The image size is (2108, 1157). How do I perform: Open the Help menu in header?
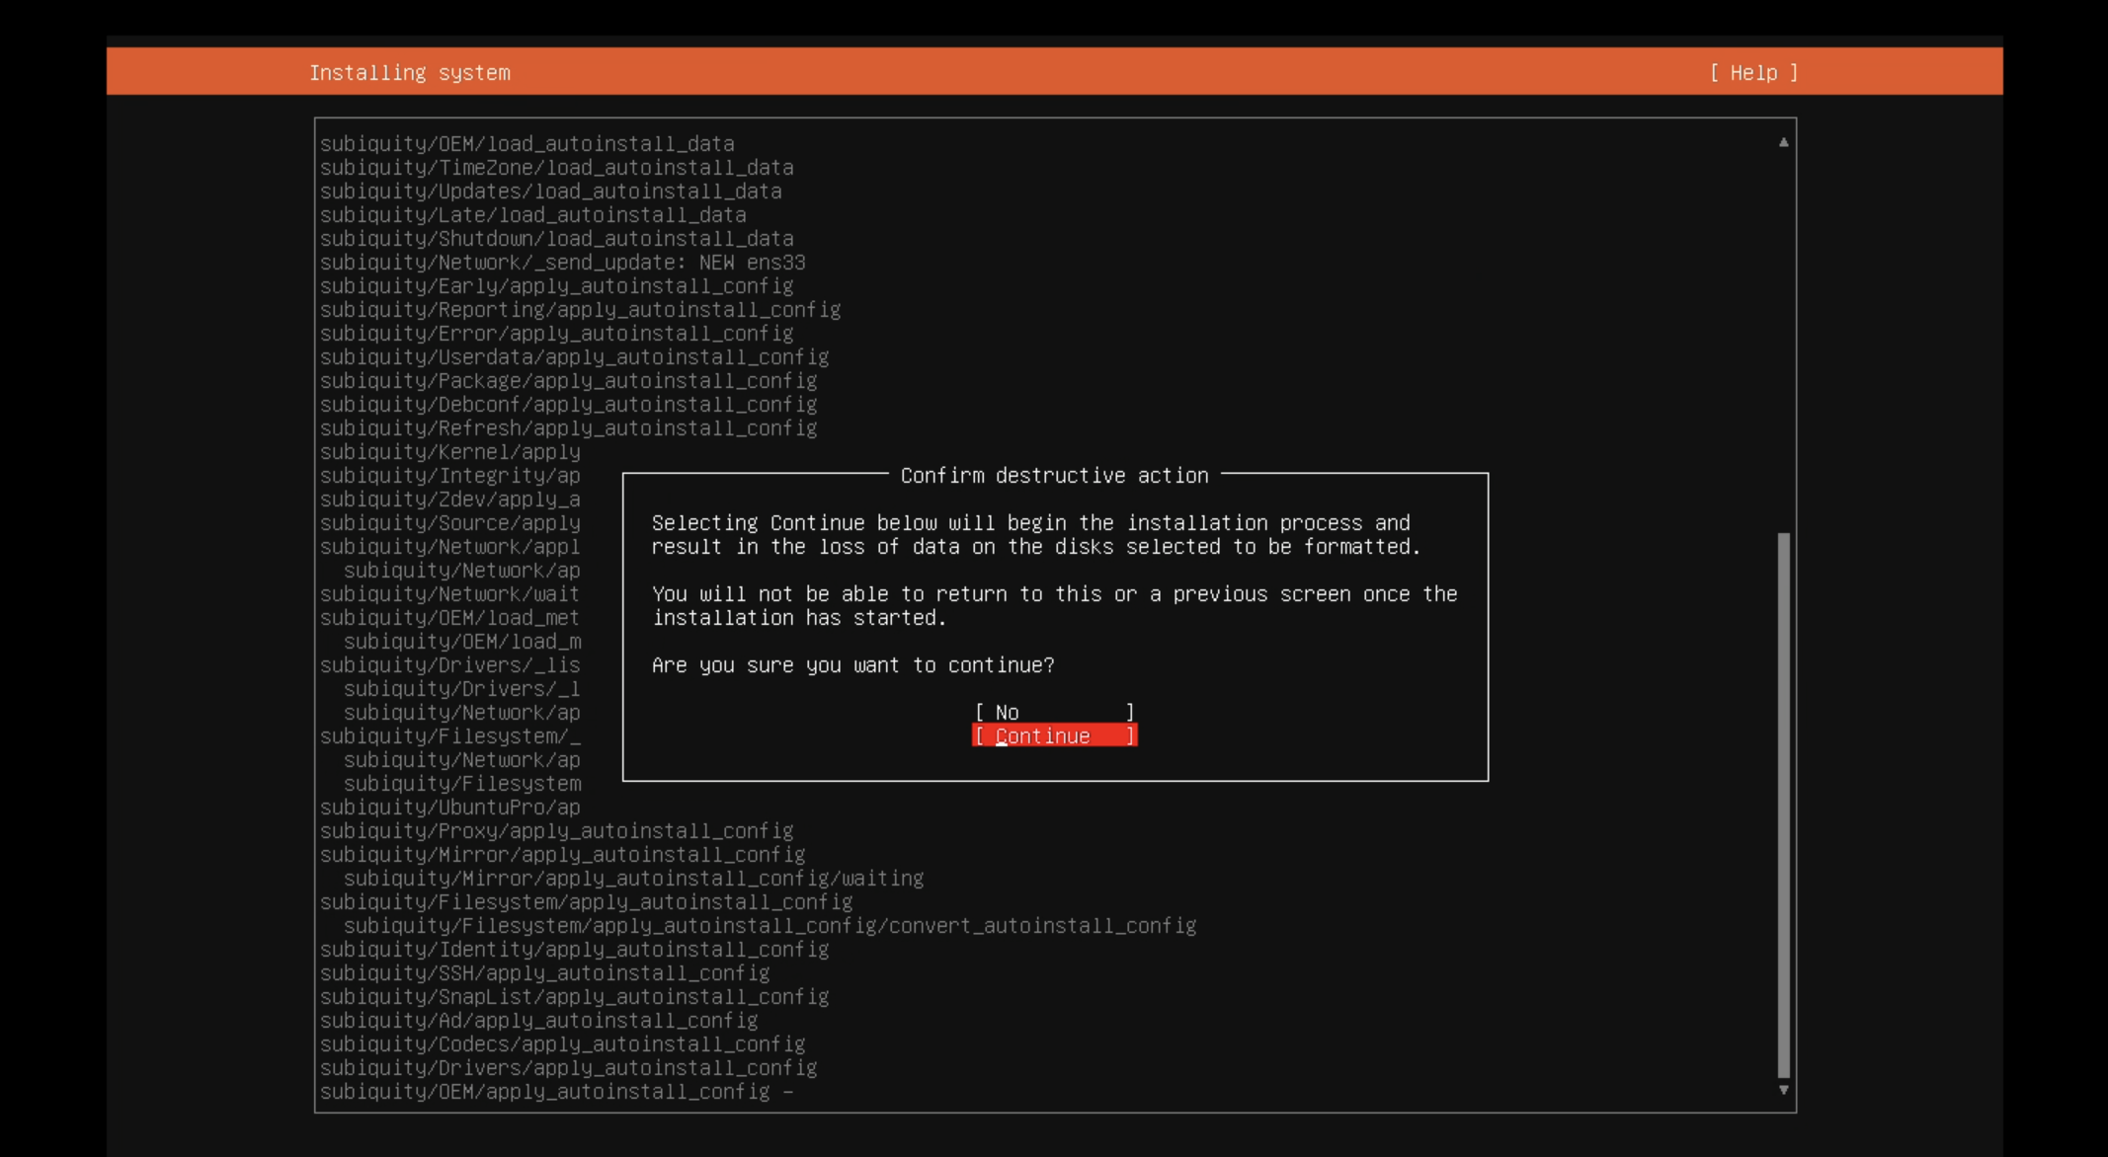1753,73
